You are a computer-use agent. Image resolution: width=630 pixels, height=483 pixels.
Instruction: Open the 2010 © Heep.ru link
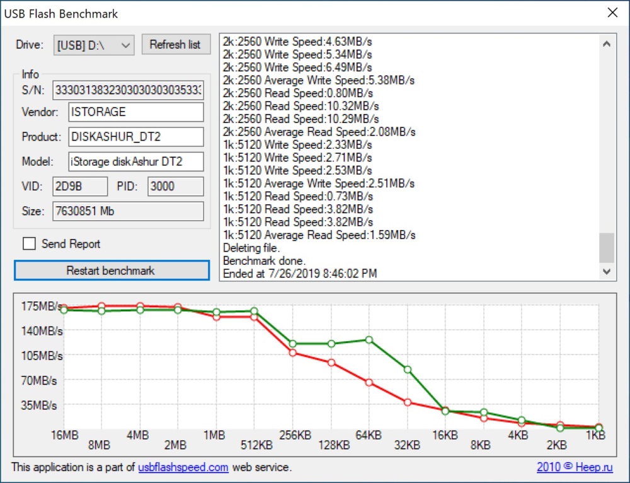click(x=575, y=467)
